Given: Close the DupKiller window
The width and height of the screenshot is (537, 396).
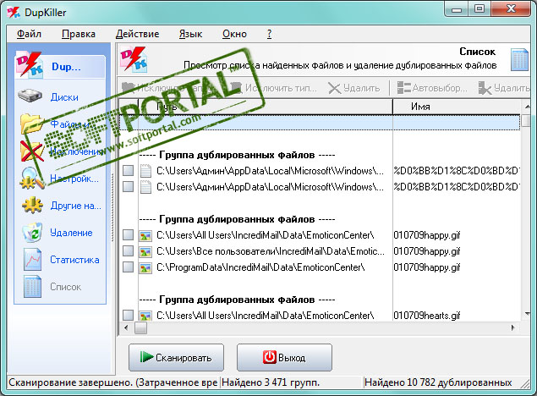Looking at the screenshot, I should [511, 9].
